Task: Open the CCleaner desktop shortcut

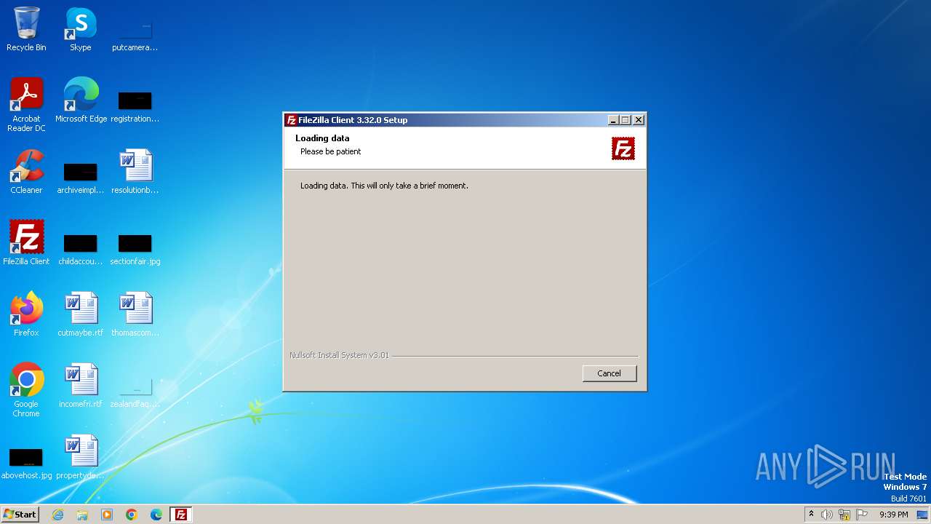Action: 26,172
